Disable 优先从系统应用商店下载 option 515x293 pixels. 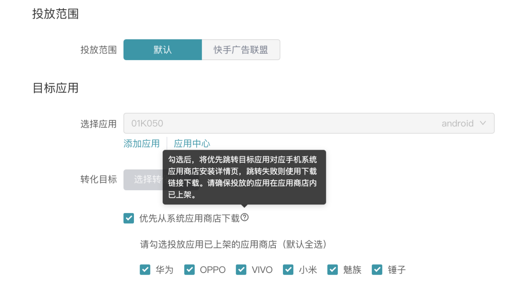point(129,218)
